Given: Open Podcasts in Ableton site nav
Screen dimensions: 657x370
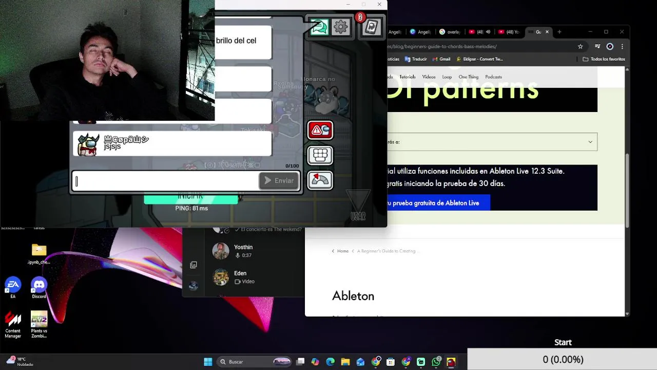Looking at the screenshot, I should coord(493,77).
